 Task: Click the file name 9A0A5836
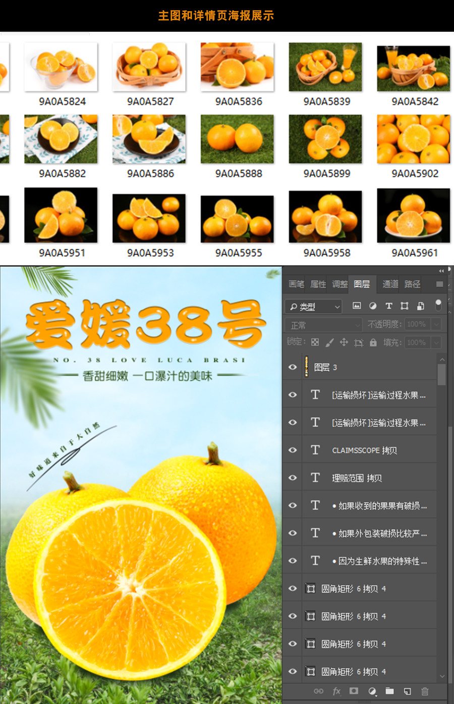point(239,102)
